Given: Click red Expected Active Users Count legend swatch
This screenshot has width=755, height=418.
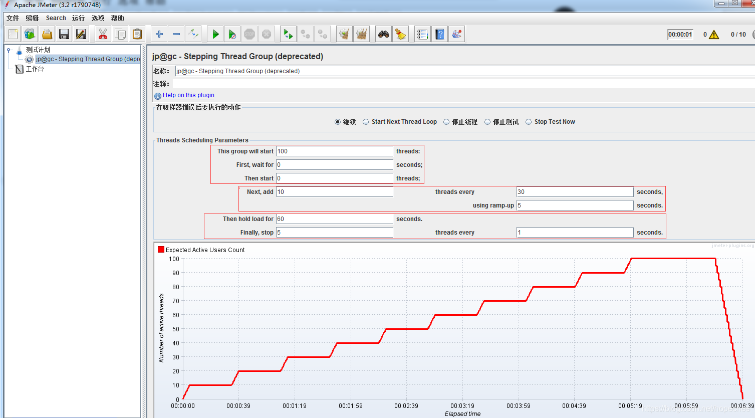Looking at the screenshot, I should (x=161, y=249).
